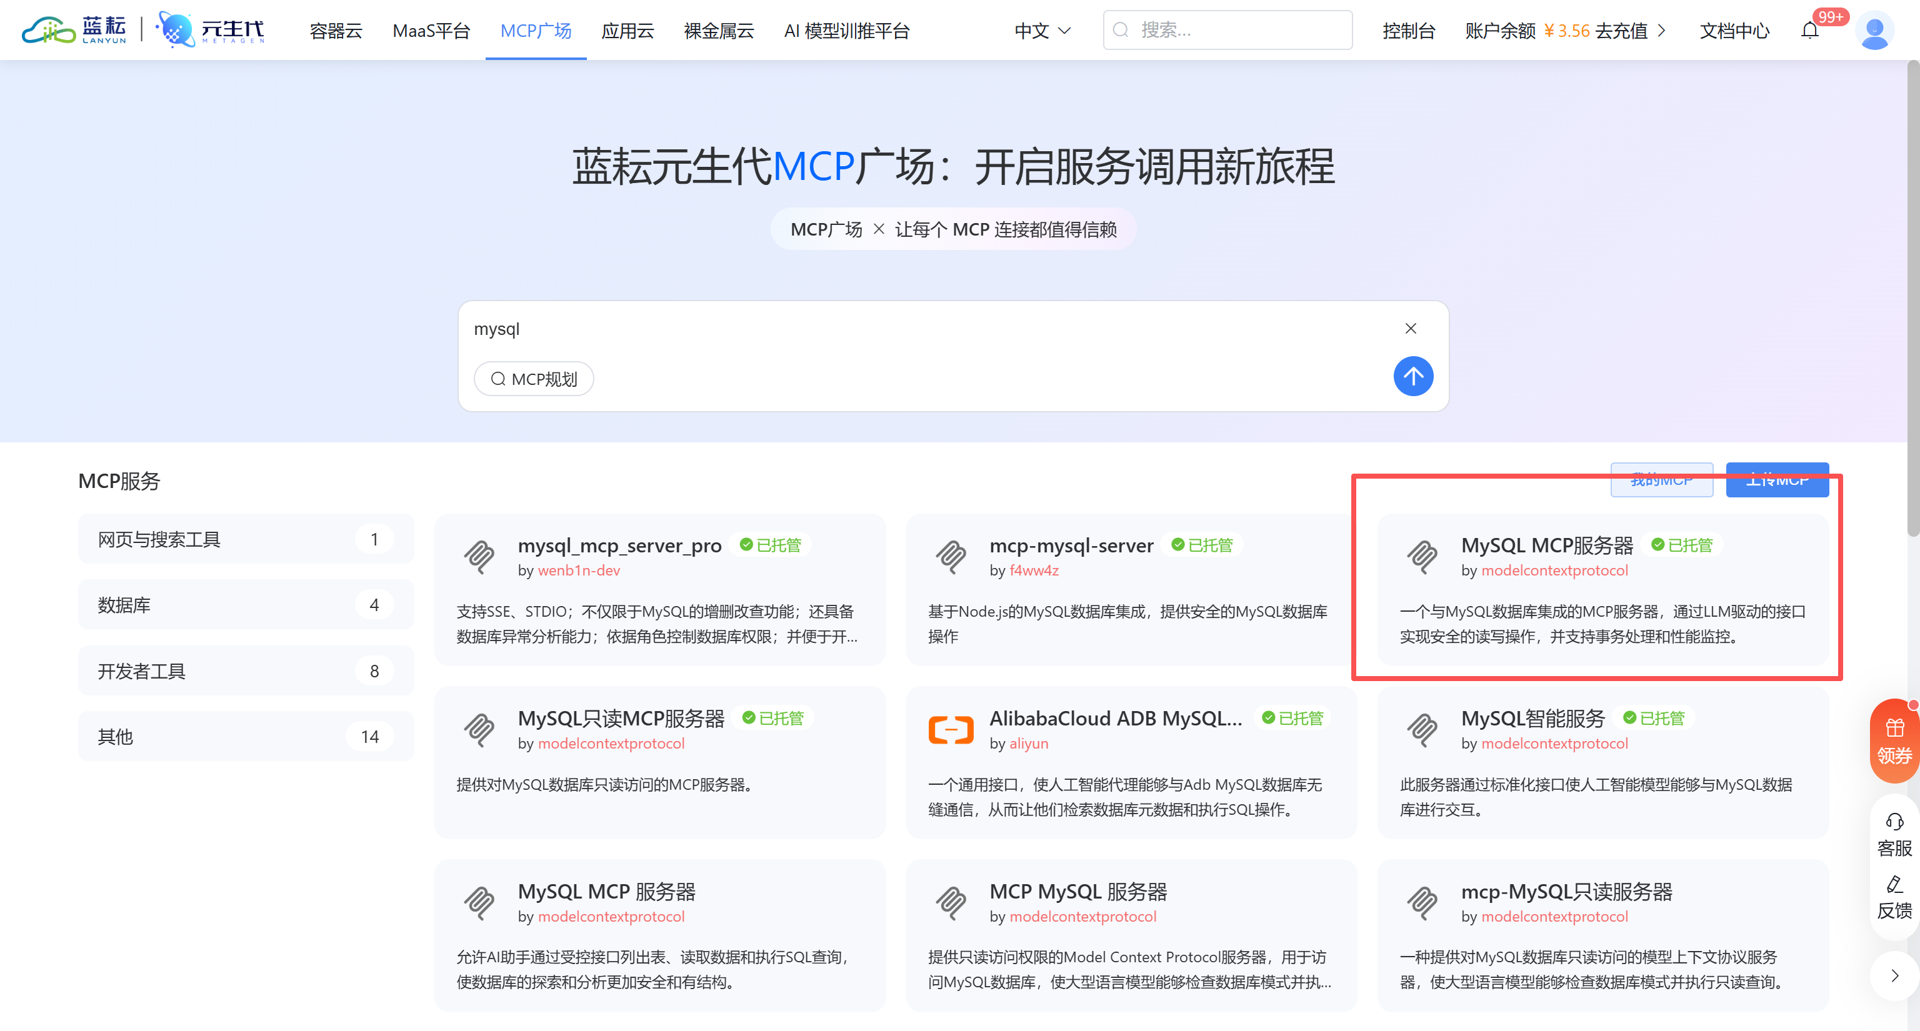This screenshot has height=1031, width=1920.
Task: Click the page vertical scrollbar
Action: 1912,298
